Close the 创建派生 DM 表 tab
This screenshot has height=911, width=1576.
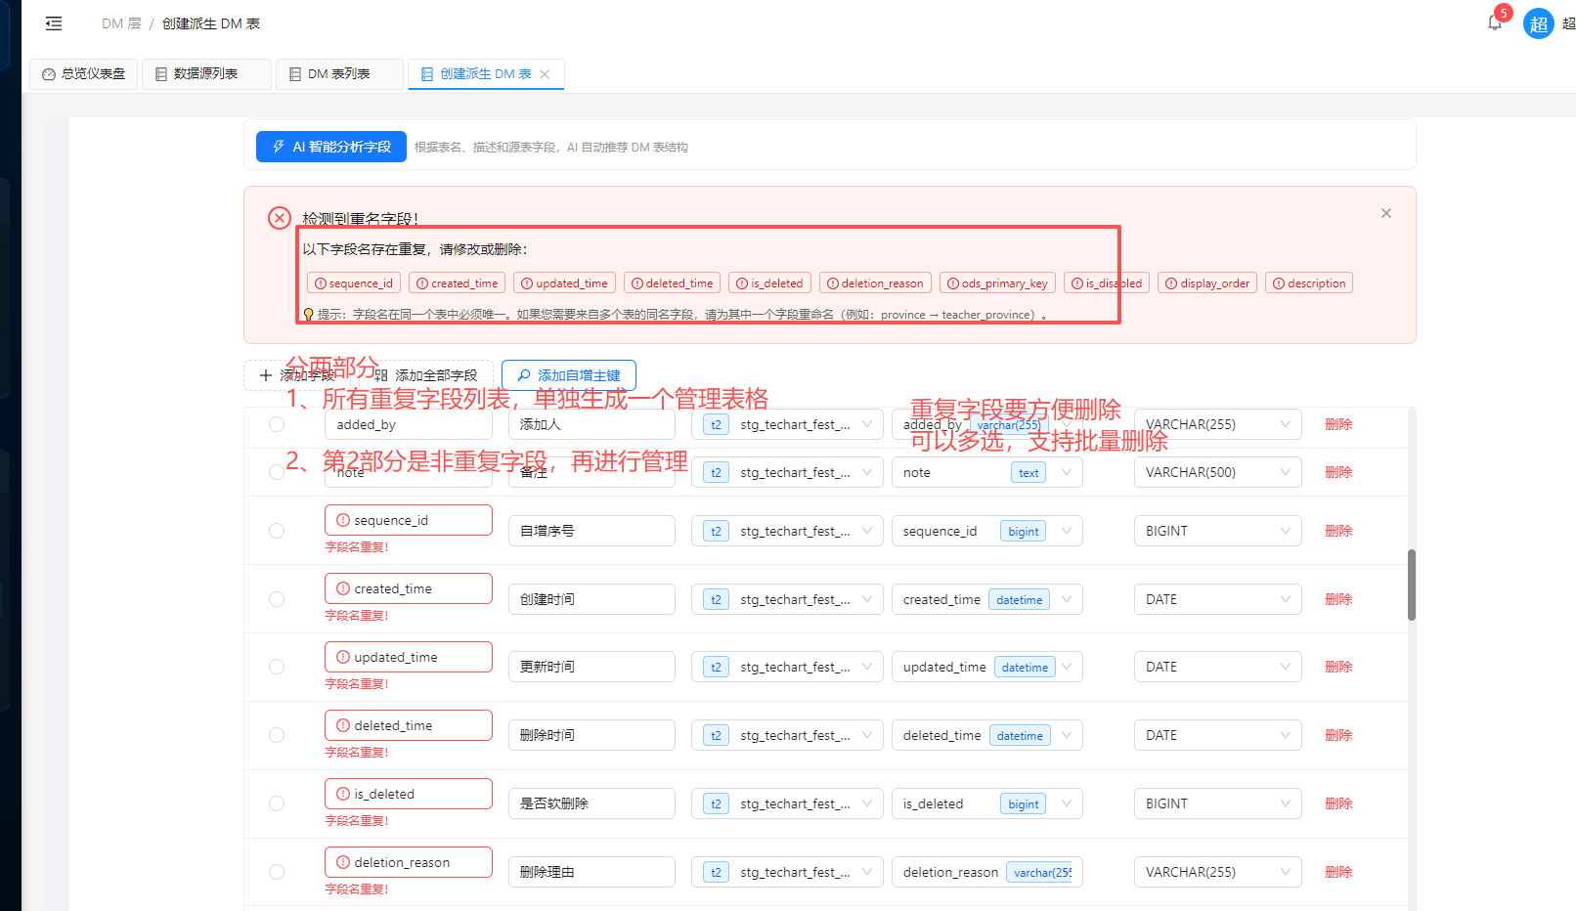point(545,74)
